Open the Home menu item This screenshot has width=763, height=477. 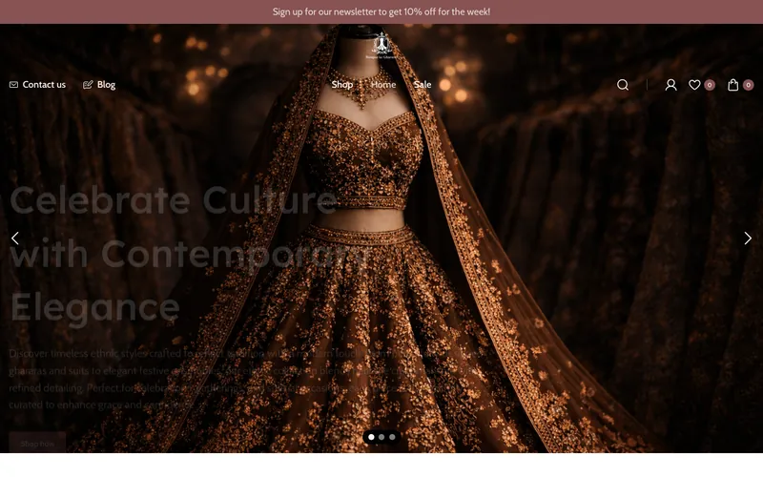click(383, 85)
